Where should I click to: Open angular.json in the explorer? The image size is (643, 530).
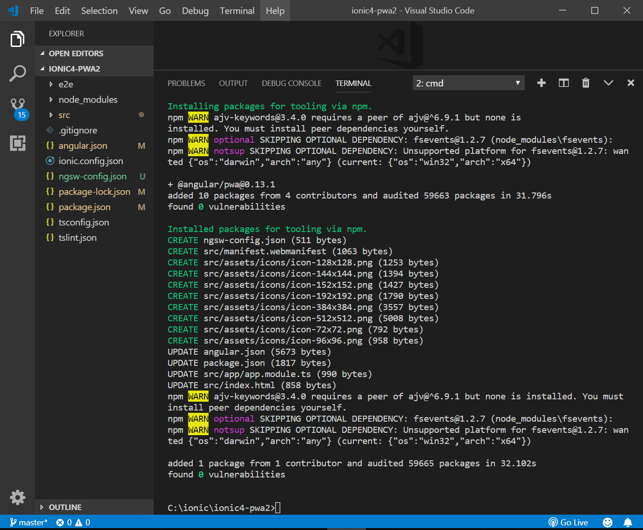point(94,146)
